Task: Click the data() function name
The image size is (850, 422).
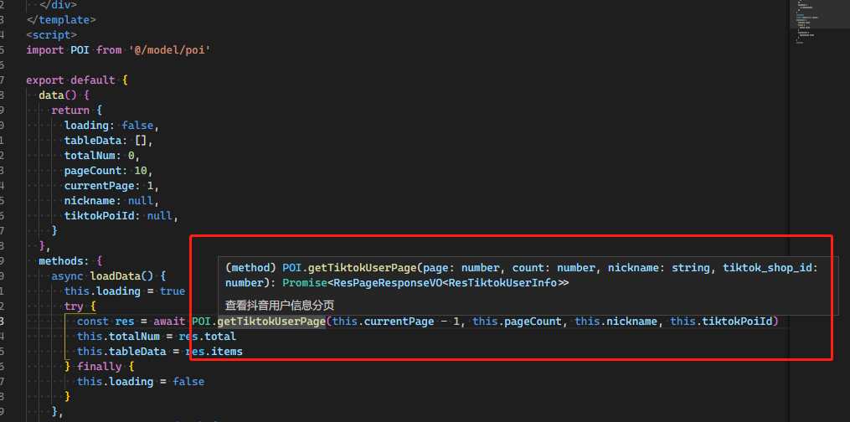Action: point(51,95)
